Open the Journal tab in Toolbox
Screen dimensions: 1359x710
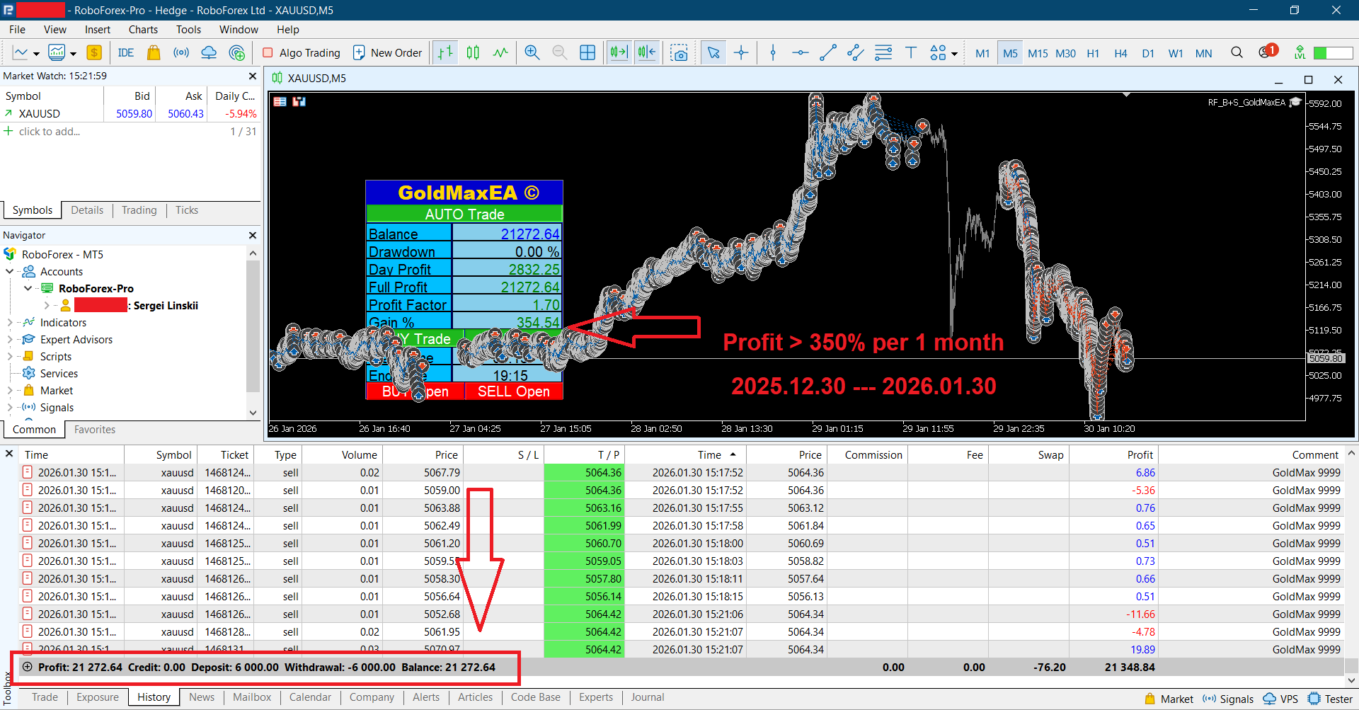[648, 697]
